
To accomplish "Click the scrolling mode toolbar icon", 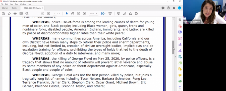I will click(110, 14).
